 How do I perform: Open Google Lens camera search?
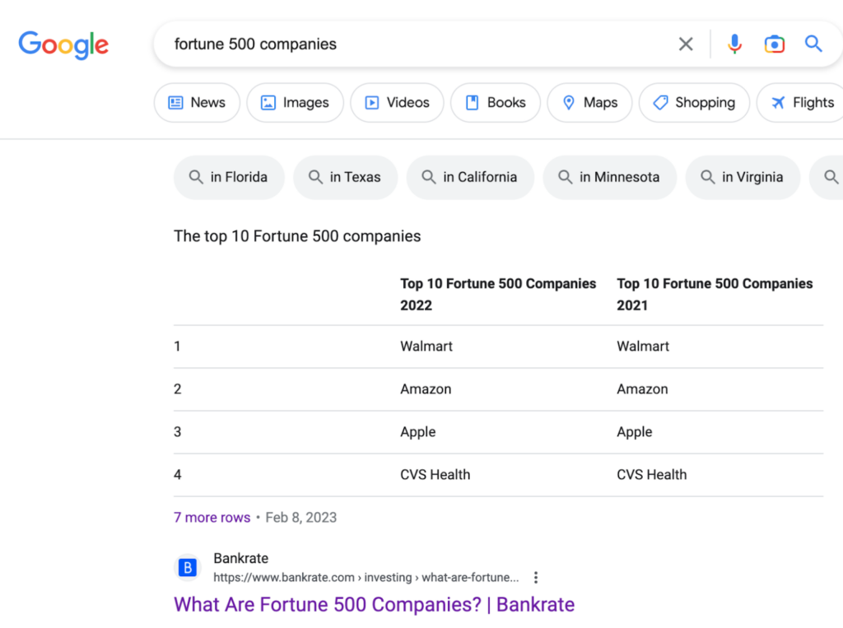coord(774,44)
